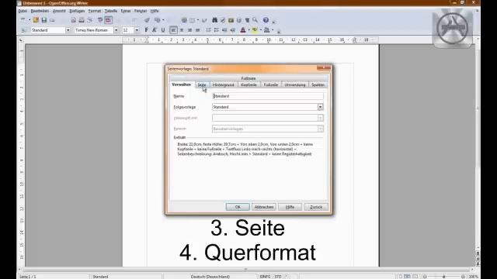Apply font color with the red A icon
Viewport: 497px width, 279px height.
243,30
